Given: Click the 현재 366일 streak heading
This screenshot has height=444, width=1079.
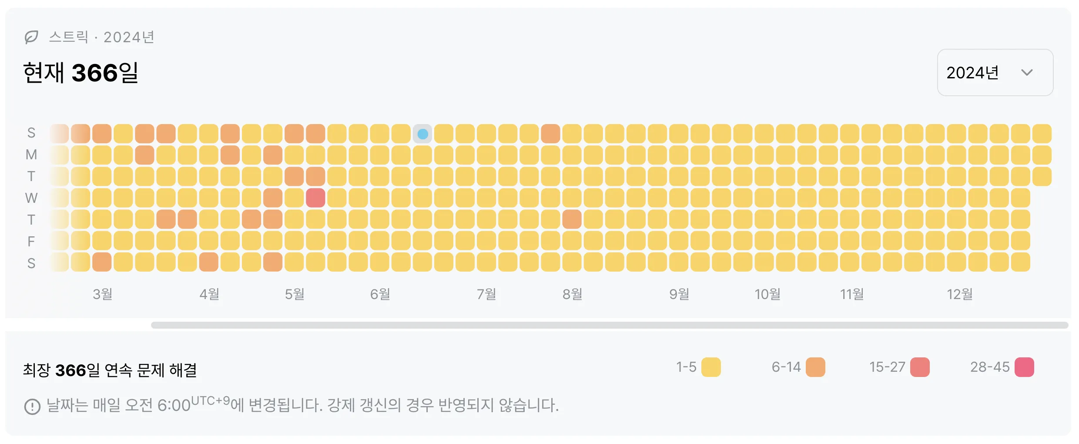Looking at the screenshot, I should (x=81, y=73).
